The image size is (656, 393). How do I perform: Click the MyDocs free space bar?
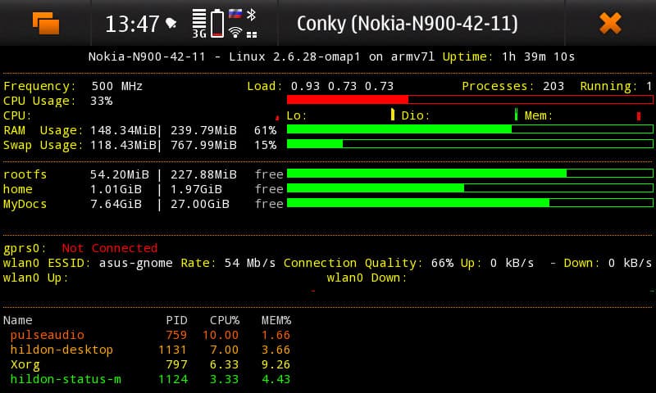[x=470, y=203]
